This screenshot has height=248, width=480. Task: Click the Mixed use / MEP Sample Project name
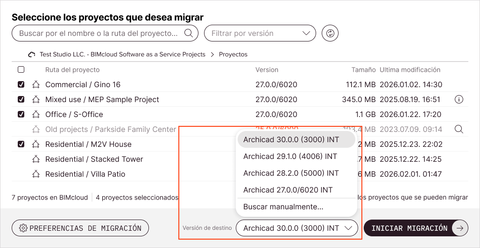102,99
